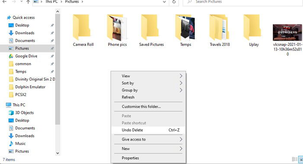Click the sidebar scroll down arrow

pyautogui.click(x=58, y=153)
